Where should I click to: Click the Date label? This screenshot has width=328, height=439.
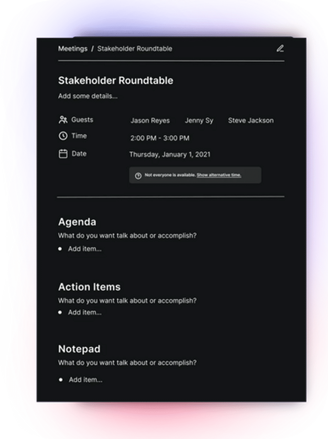click(79, 154)
